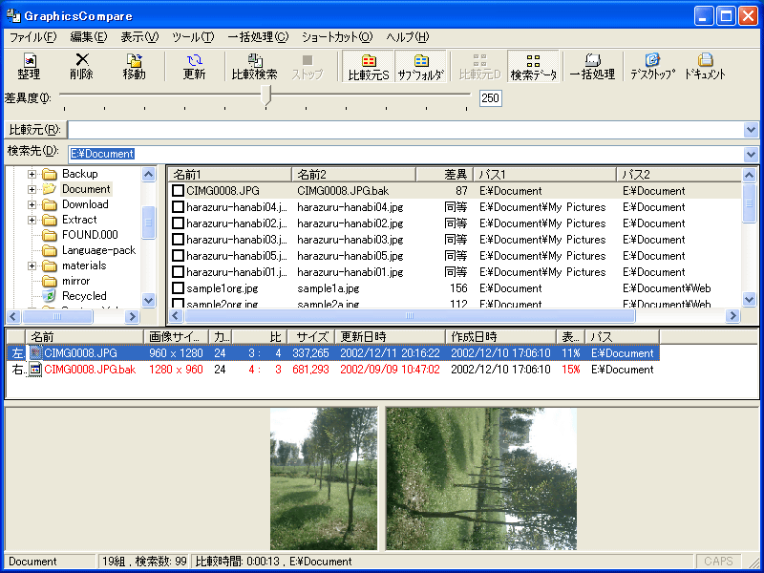Check the CIMG0008.JPG result row checkbox
764x573 pixels.
click(x=179, y=190)
